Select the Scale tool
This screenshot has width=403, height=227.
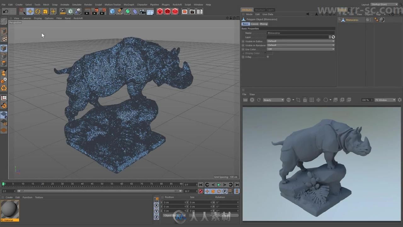pyautogui.click(x=45, y=12)
